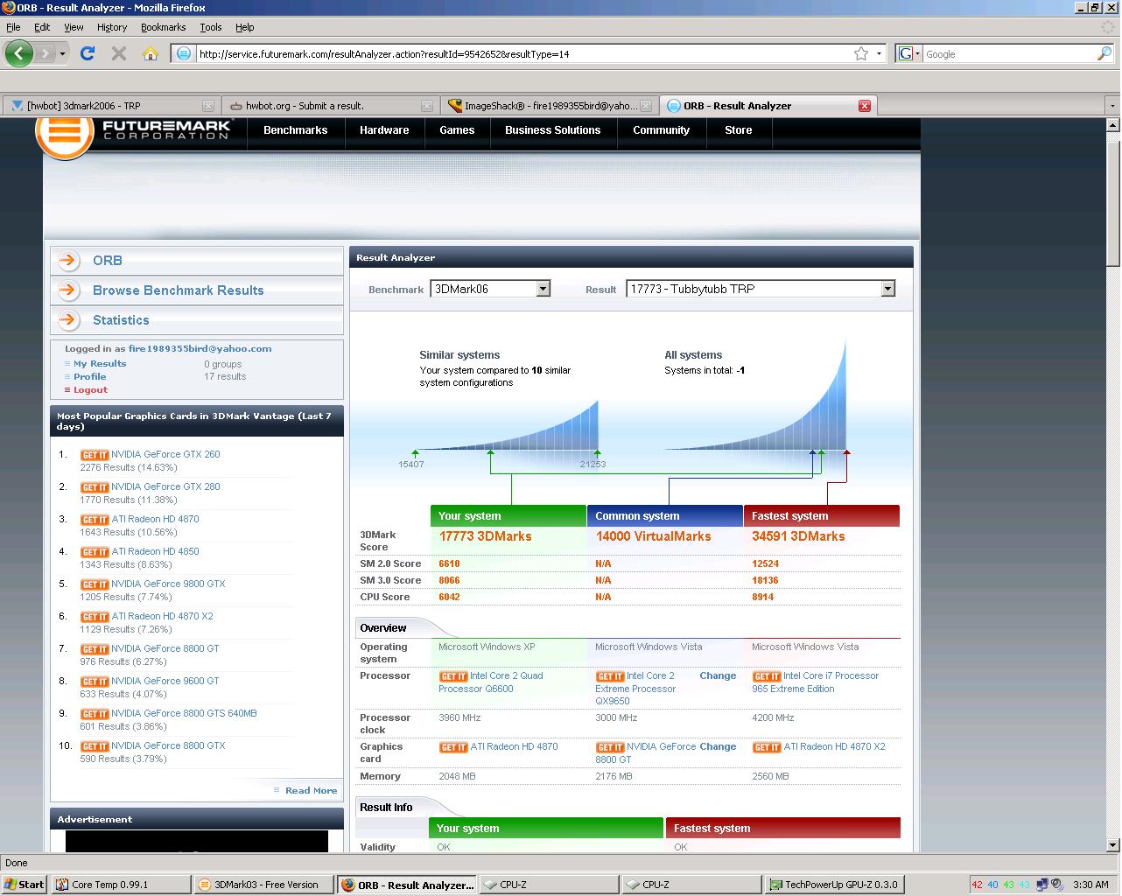Click the Futuremark orange logo
Screen dimensions: 1122x896
click(x=65, y=133)
